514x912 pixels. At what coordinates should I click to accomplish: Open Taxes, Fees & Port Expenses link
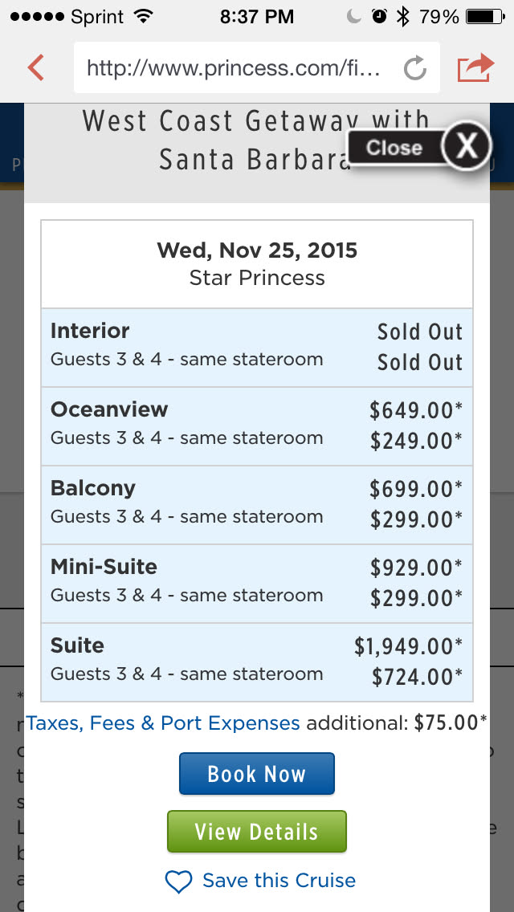[x=163, y=723]
